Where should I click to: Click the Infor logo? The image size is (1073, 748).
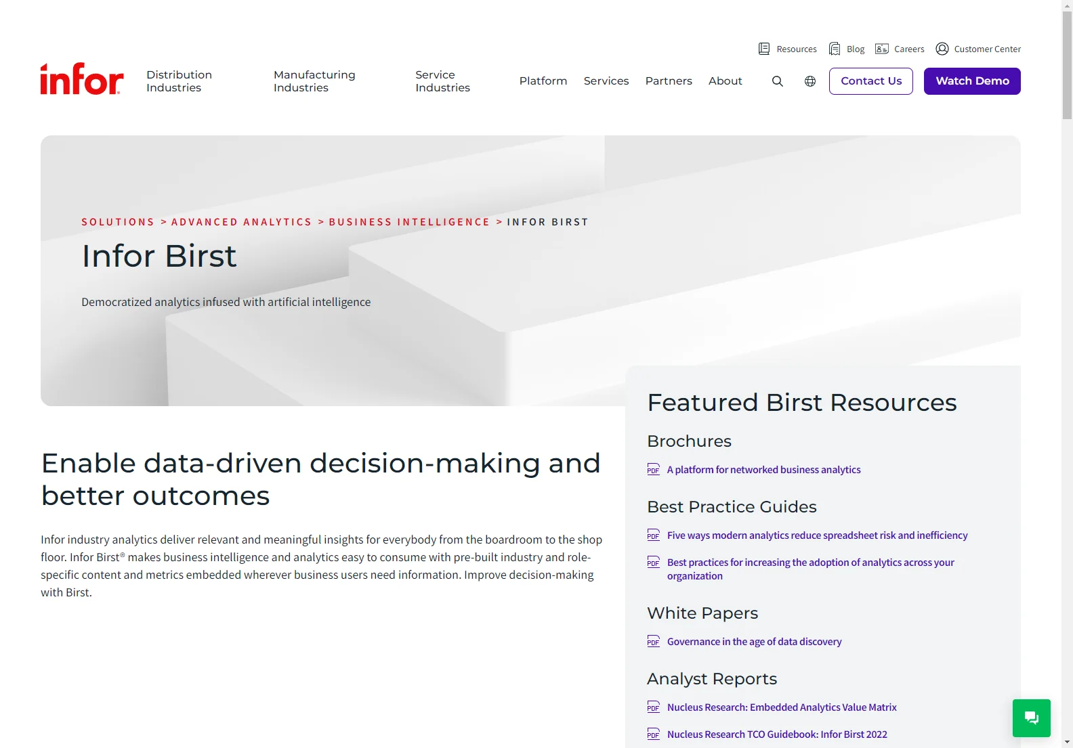click(82, 79)
